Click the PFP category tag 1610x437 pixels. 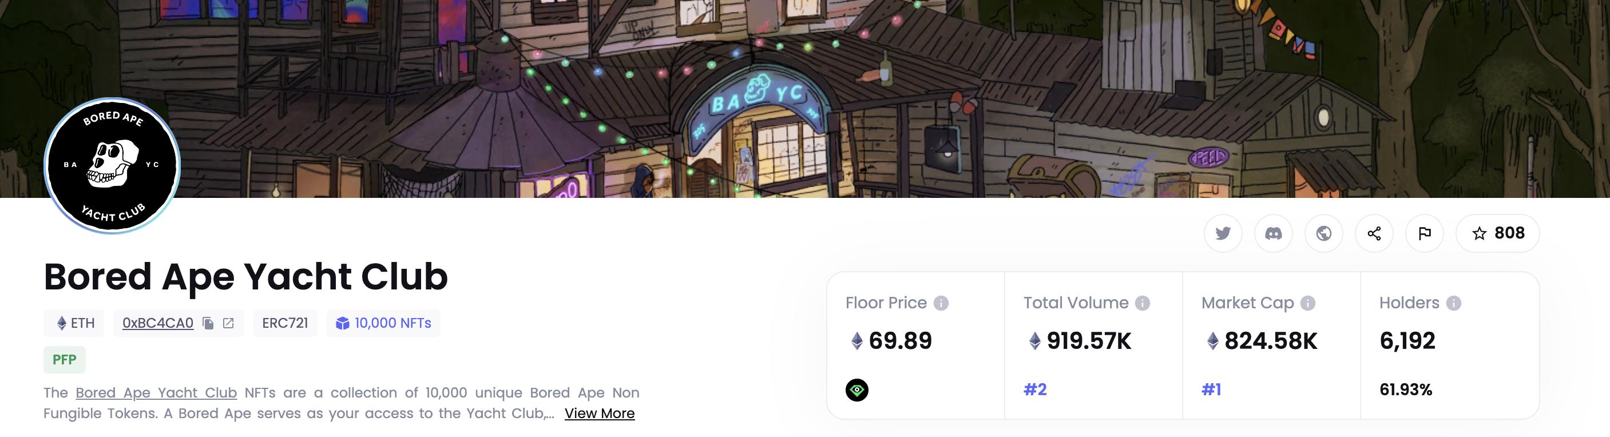(65, 359)
